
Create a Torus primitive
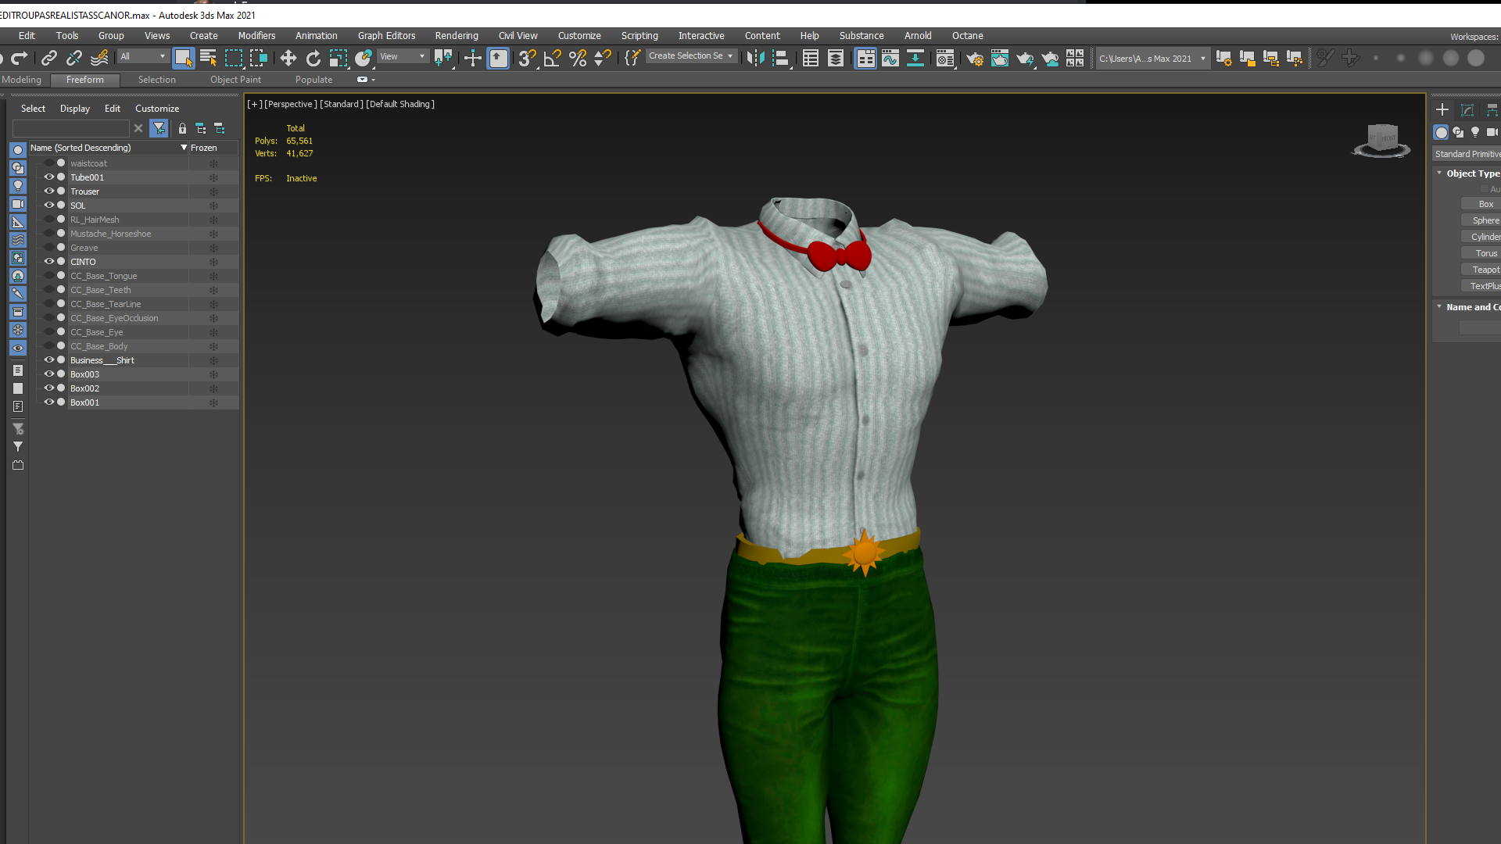(1481, 253)
